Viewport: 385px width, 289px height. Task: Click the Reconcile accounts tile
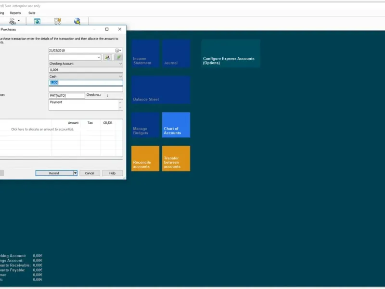145,158
